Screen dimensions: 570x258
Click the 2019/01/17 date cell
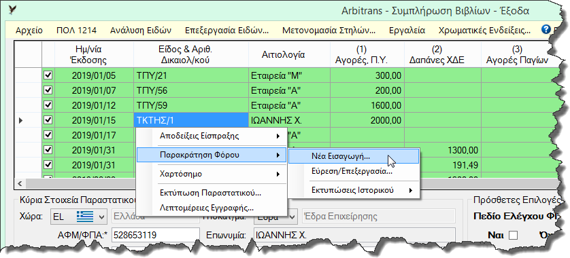(x=94, y=135)
